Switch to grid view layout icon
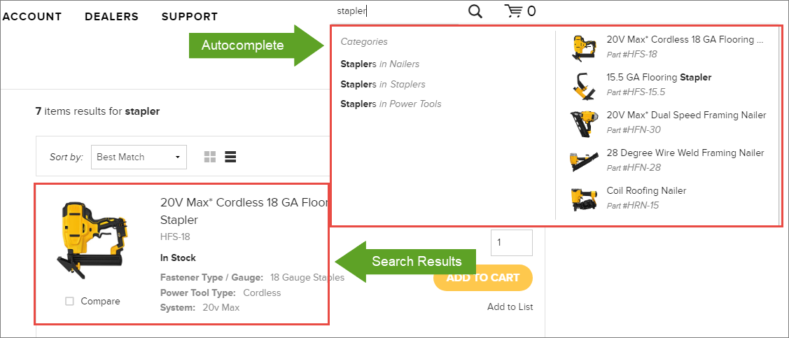This screenshot has width=789, height=338. 210,157
